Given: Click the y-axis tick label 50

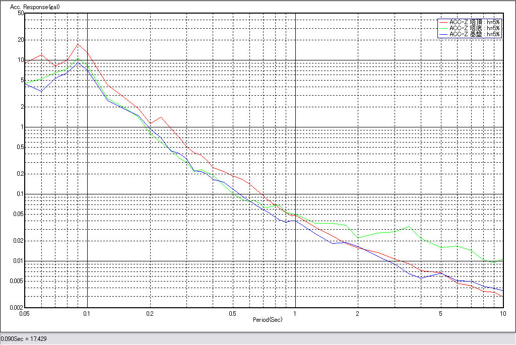Looking at the screenshot, I should pyautogui.click(x=21, y=13).
